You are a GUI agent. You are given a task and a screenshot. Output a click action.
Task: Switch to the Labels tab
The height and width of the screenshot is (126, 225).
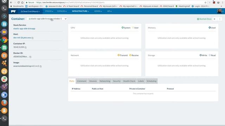tap(141, 81)
